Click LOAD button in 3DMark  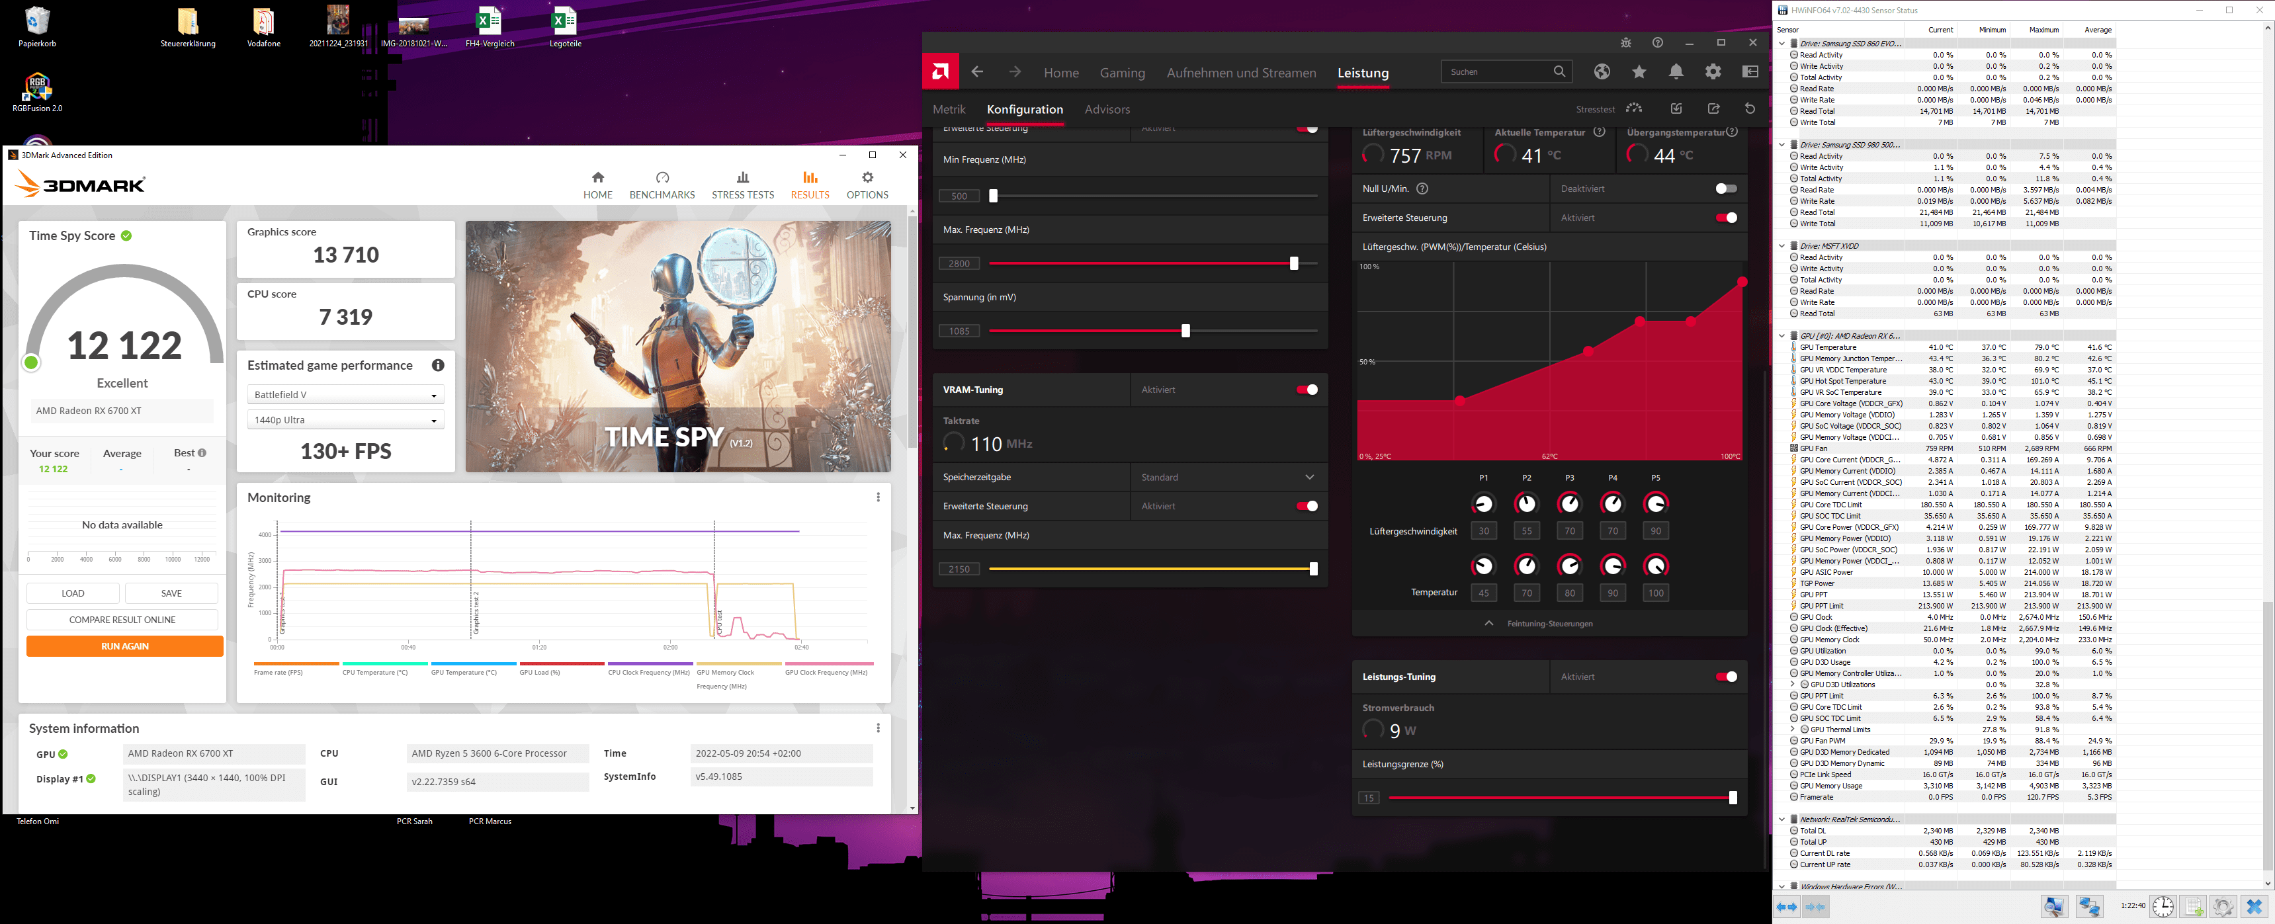point(72,593)
